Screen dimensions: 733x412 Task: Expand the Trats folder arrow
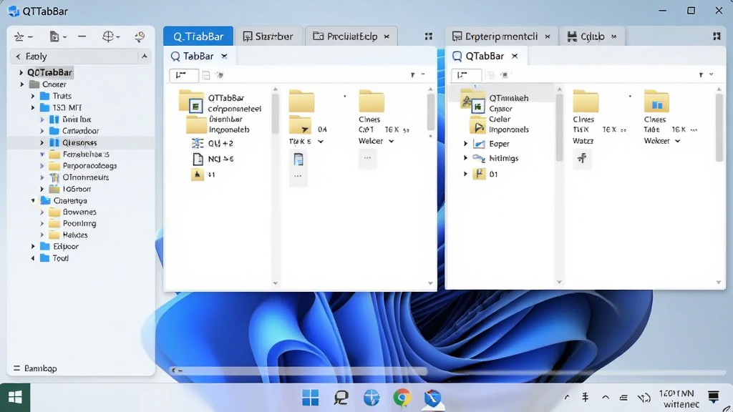[x=33, y=96]
